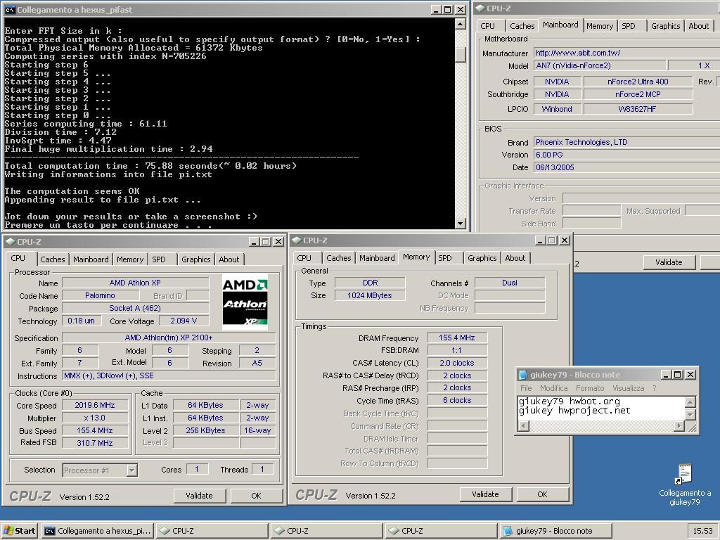The height and width of the screenshot is (540, 720).
Task: Click the Specification field AMD Athlon XP 2100+
Action: [169, 338]
